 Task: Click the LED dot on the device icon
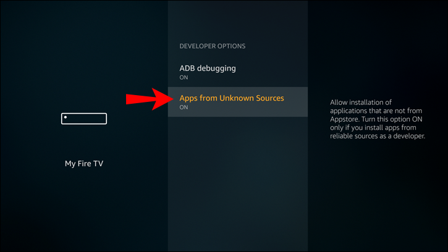(66, 117)
